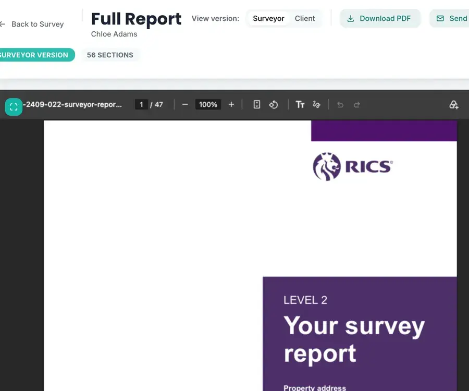Click the client name Chloe Adams
This screenshot has width=469, height=391.
[114, 34]
